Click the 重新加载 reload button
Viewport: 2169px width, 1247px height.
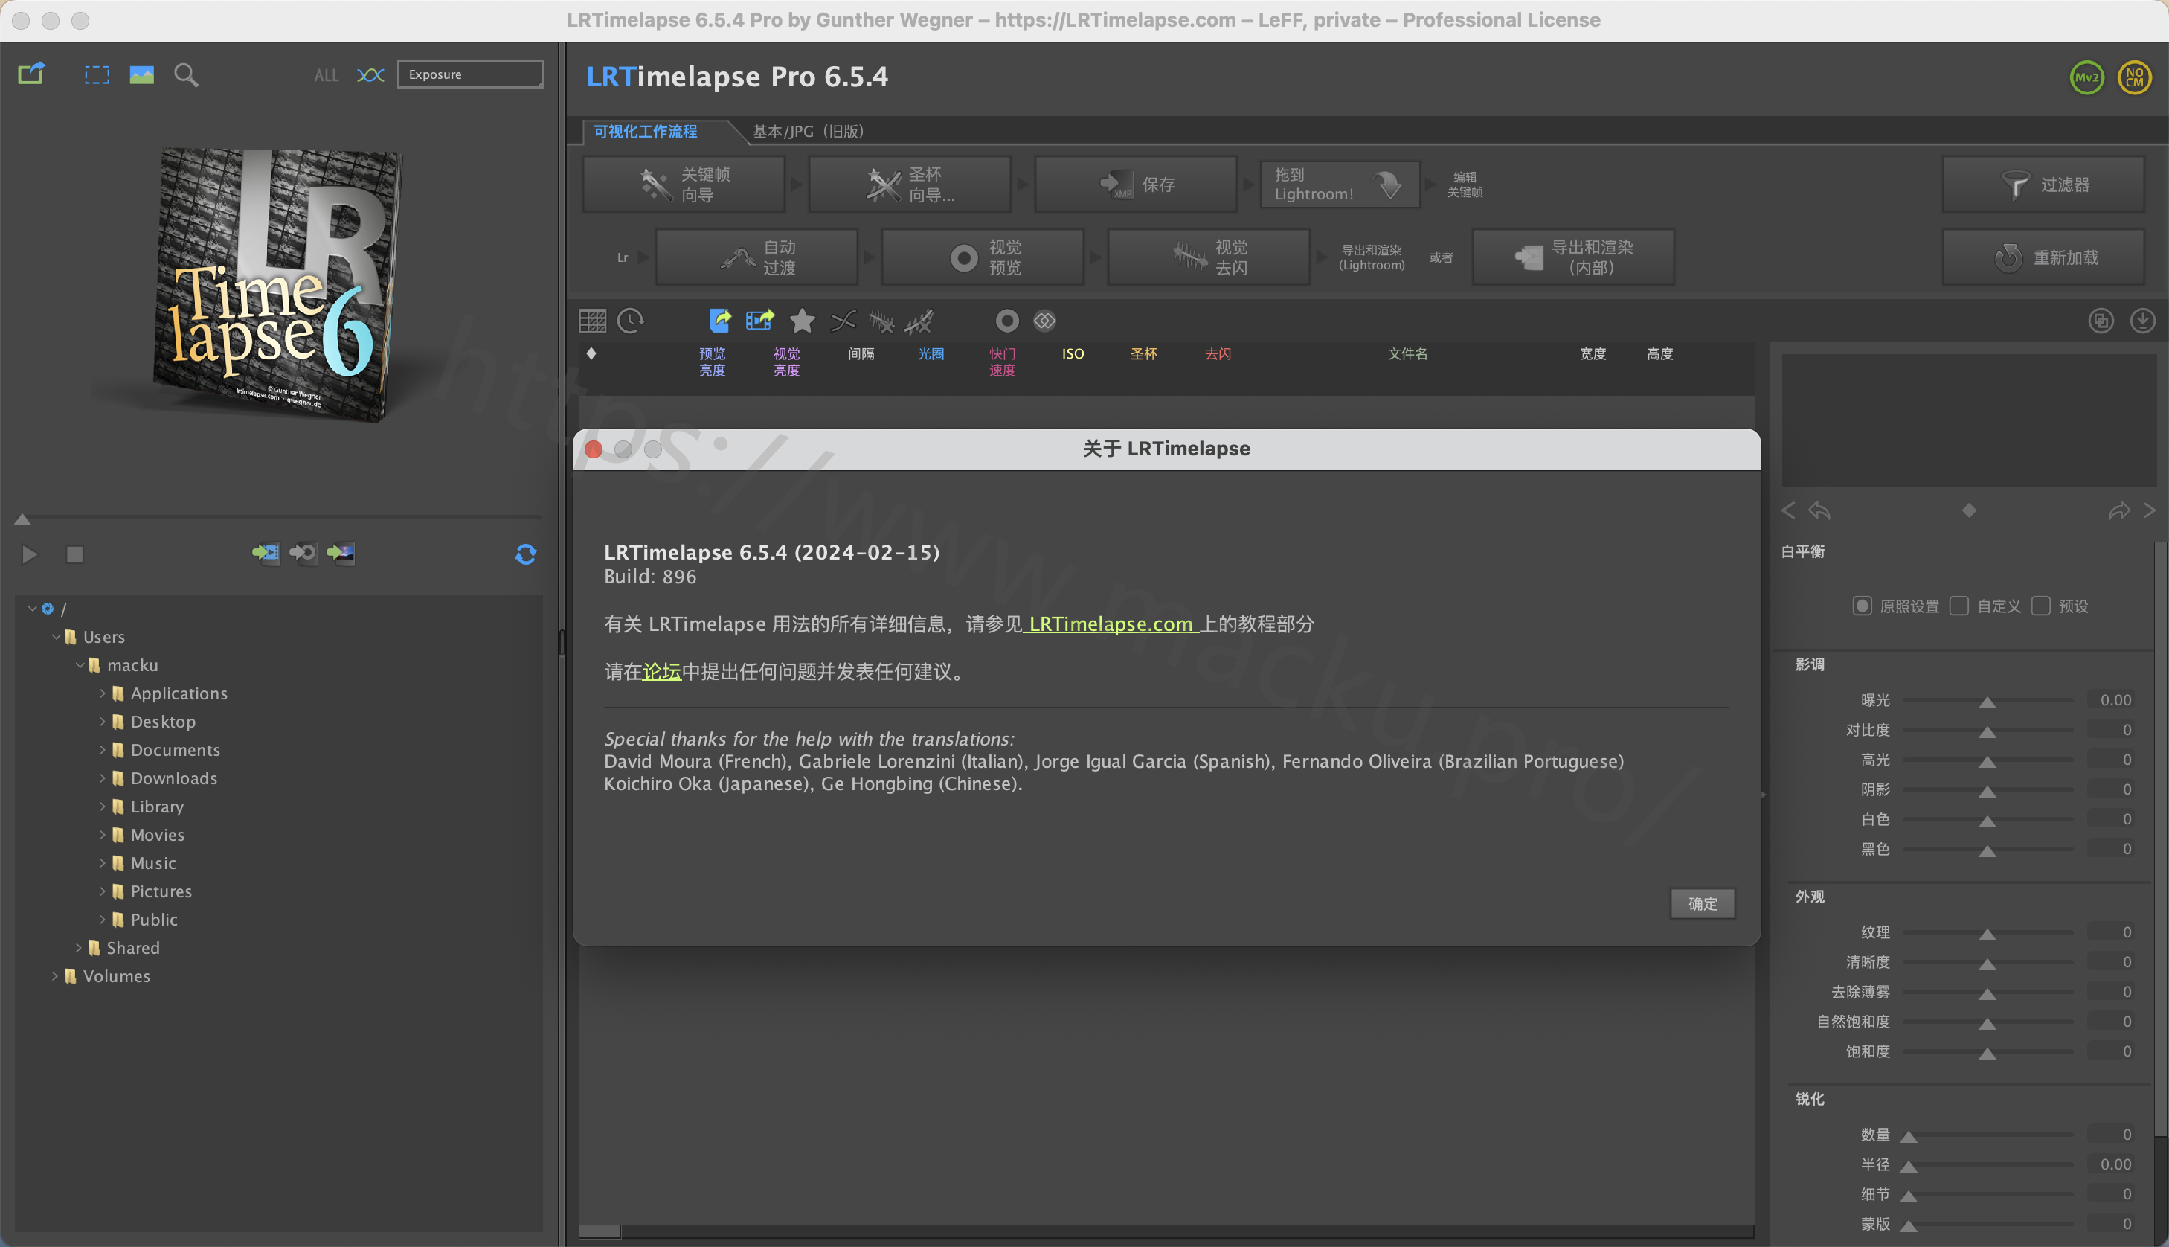coord(2043,257)
